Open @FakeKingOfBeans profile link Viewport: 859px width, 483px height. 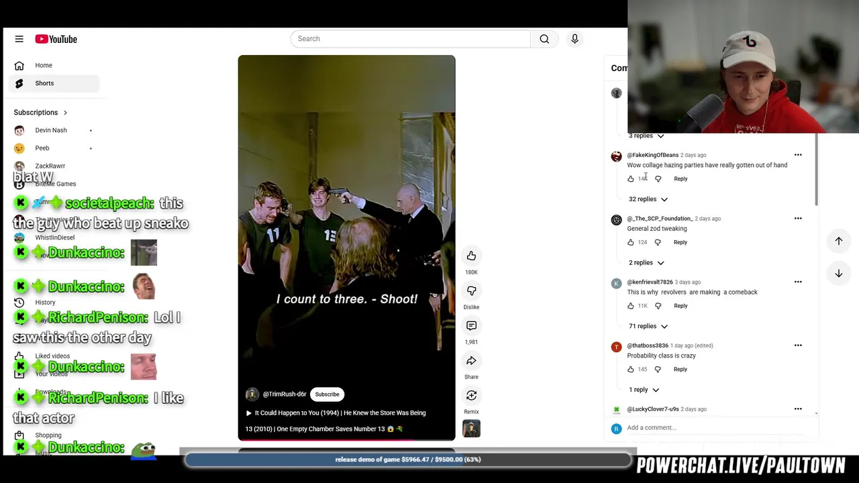click(x=653, y=155)
